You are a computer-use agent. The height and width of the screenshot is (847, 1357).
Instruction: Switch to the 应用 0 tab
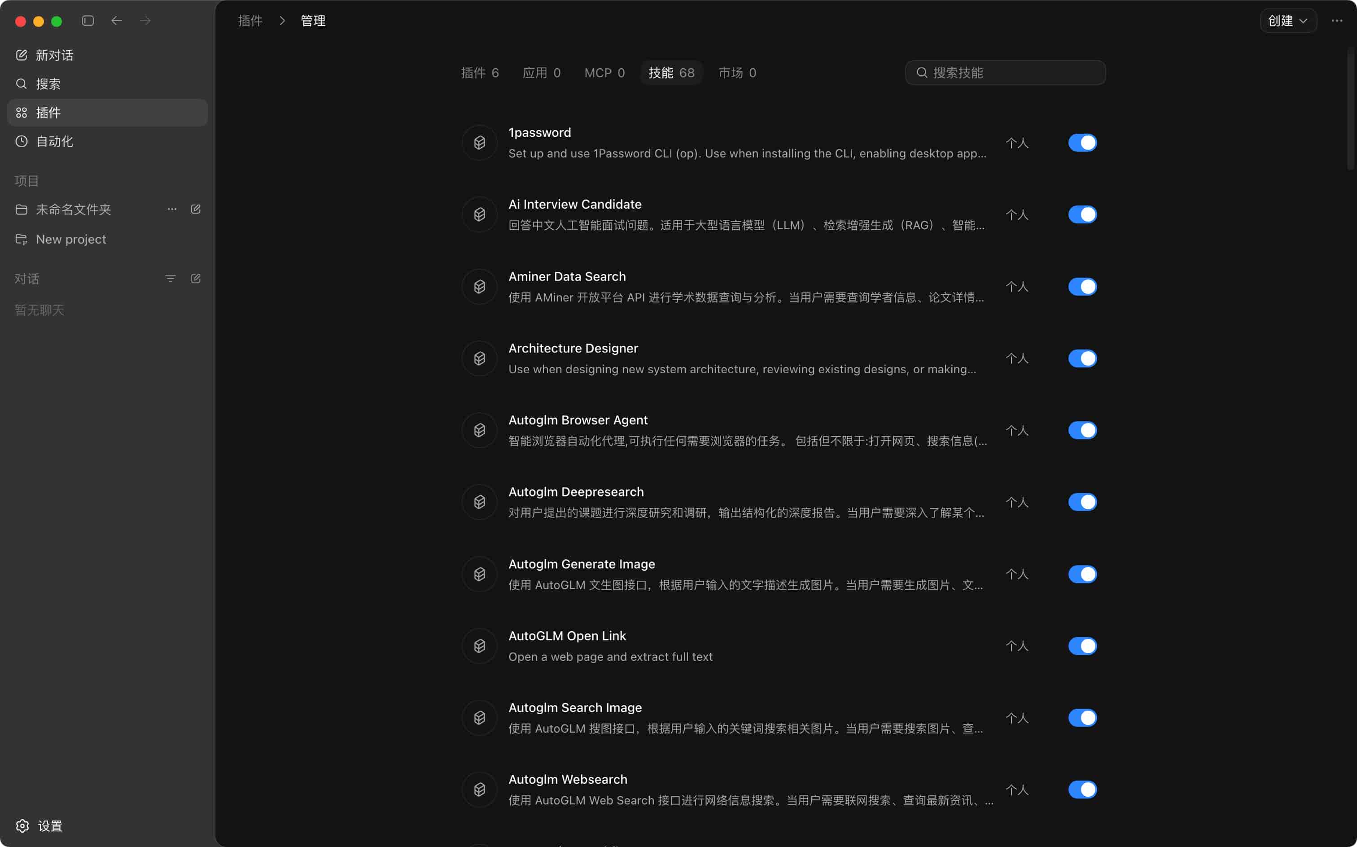point(541,73)
